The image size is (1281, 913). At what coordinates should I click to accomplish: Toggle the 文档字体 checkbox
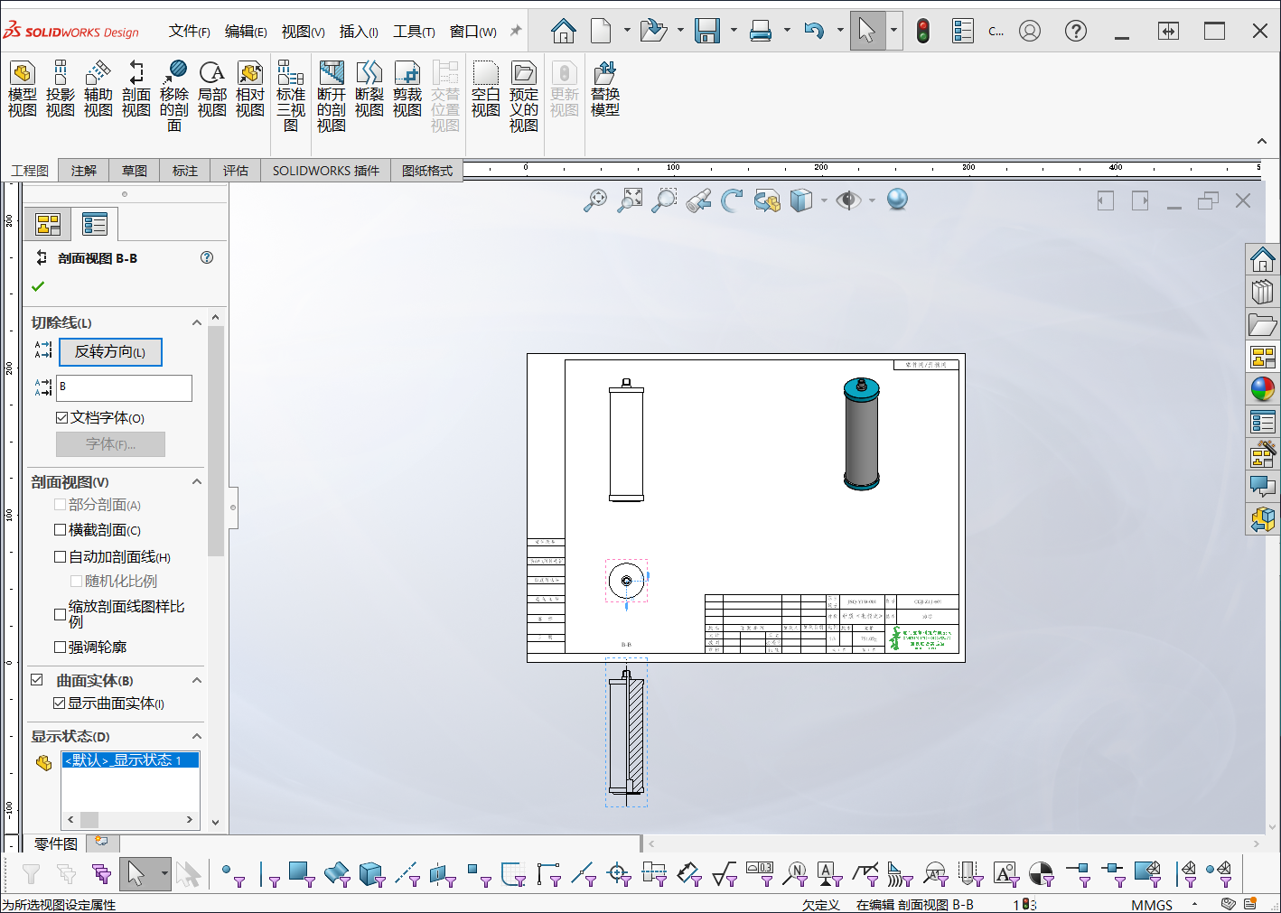[x=62, y=418]
